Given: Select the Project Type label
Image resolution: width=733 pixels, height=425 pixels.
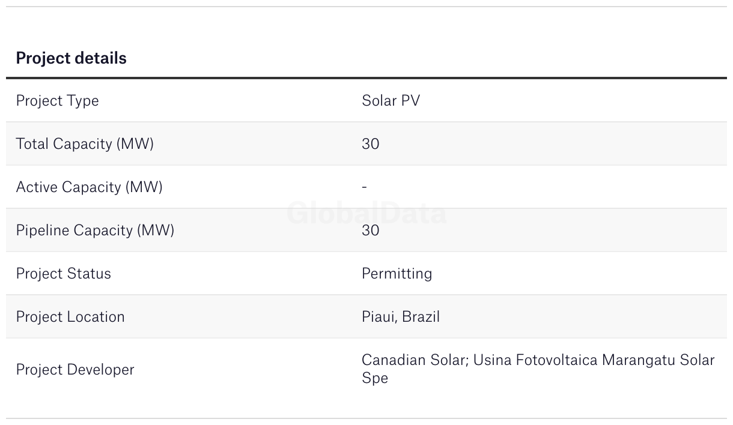Looking at the screenshot, I should [x=57, y=101].
